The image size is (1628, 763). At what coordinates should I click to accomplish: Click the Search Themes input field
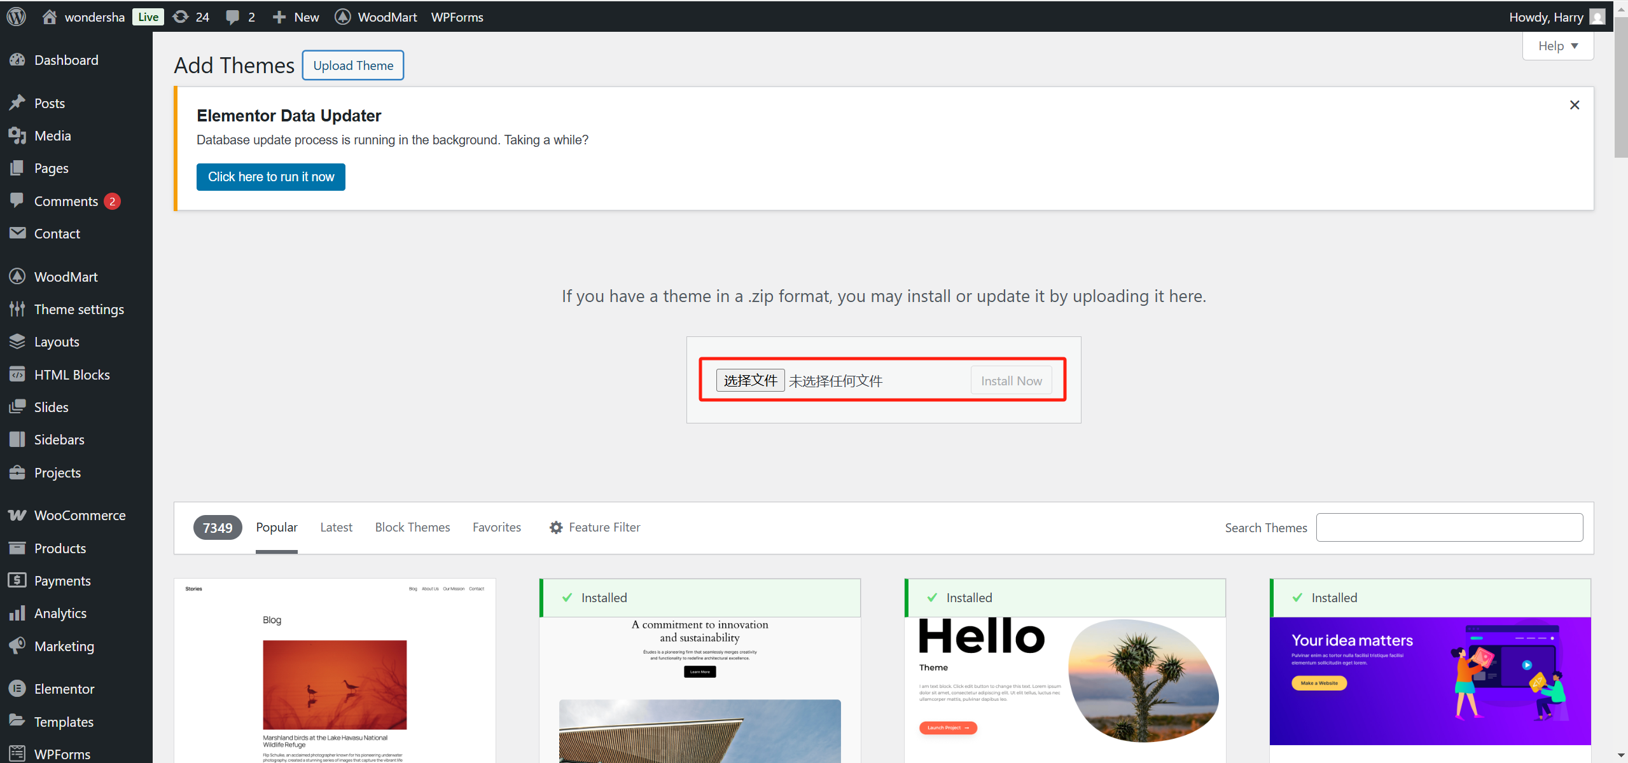[x=1449, y=527]
